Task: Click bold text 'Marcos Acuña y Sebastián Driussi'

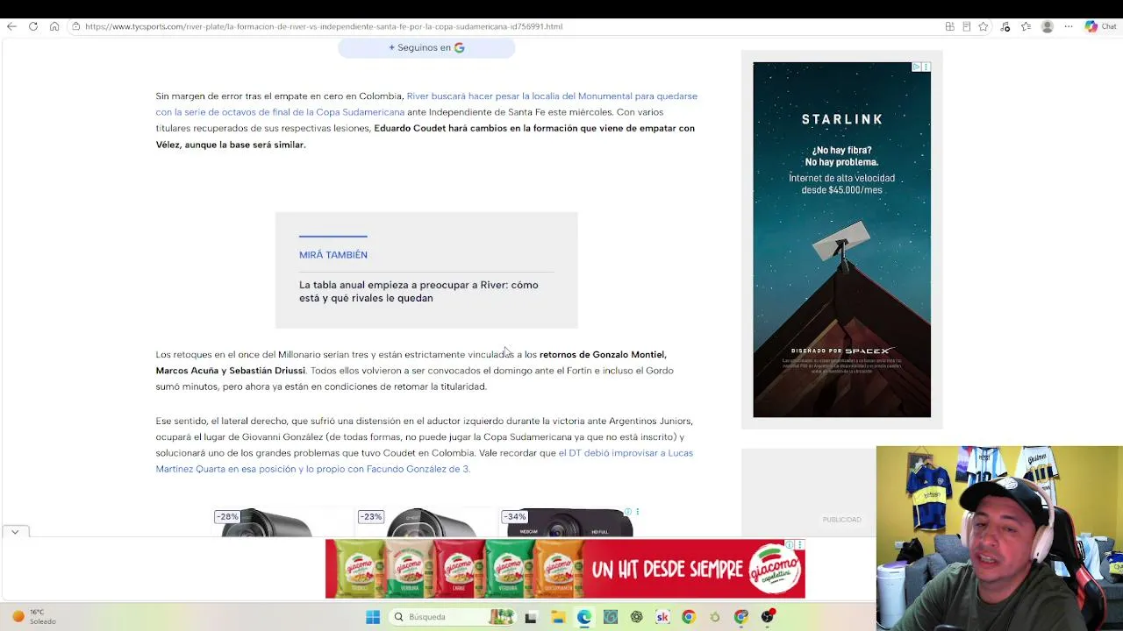Action: (231, 371)
